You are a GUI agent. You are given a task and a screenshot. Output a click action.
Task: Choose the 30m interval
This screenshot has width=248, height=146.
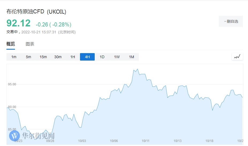pos(58,57)
